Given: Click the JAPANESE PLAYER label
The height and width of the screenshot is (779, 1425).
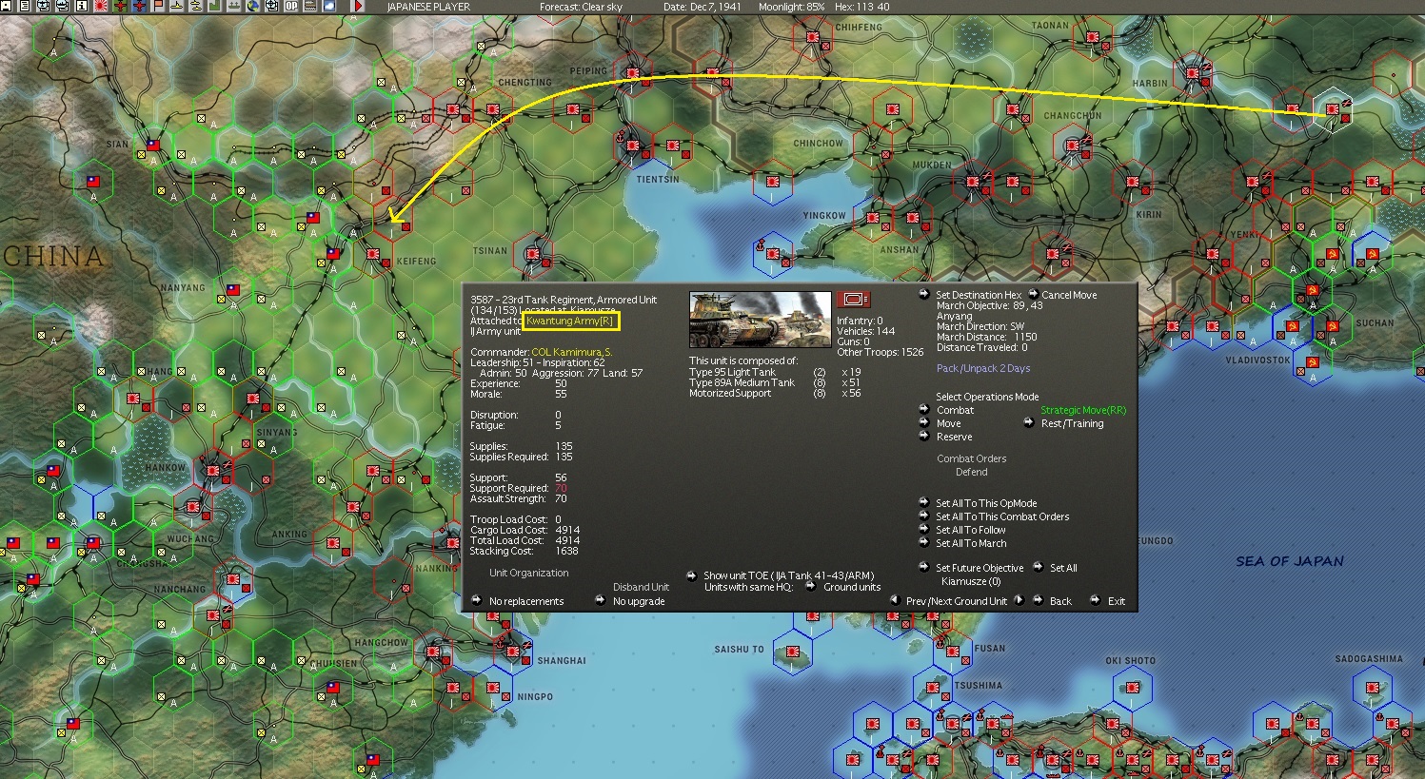Looking at the screenshot, I should click(428, 7).
